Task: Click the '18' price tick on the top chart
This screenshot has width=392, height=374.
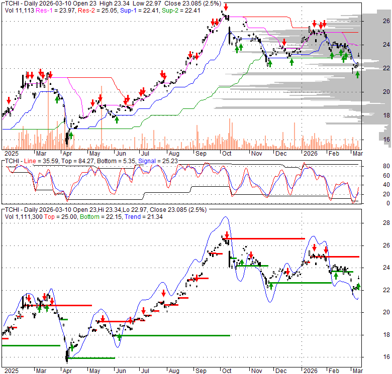Action: [386, 115]
